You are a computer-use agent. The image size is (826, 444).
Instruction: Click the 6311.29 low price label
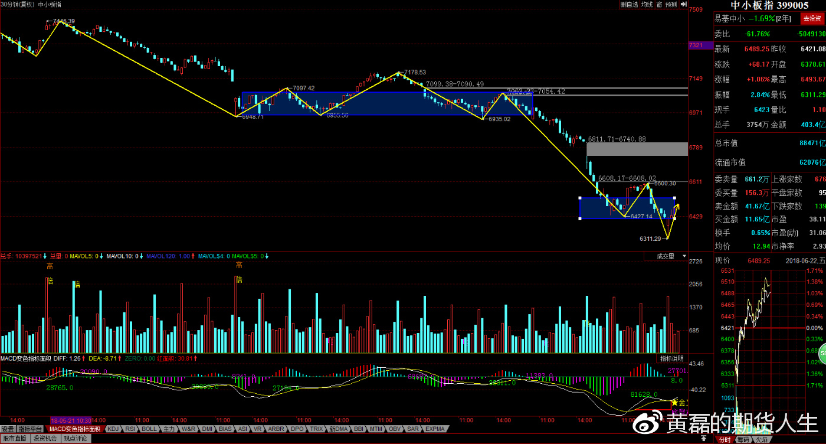click(x=651, y=239)
